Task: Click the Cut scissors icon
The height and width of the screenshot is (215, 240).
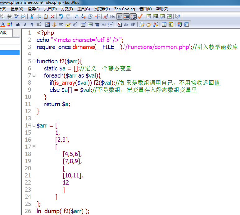Action: (32, 16)
